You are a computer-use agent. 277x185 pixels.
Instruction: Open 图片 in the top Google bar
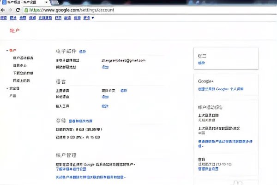pyautogui.click(x=13, y=18)
